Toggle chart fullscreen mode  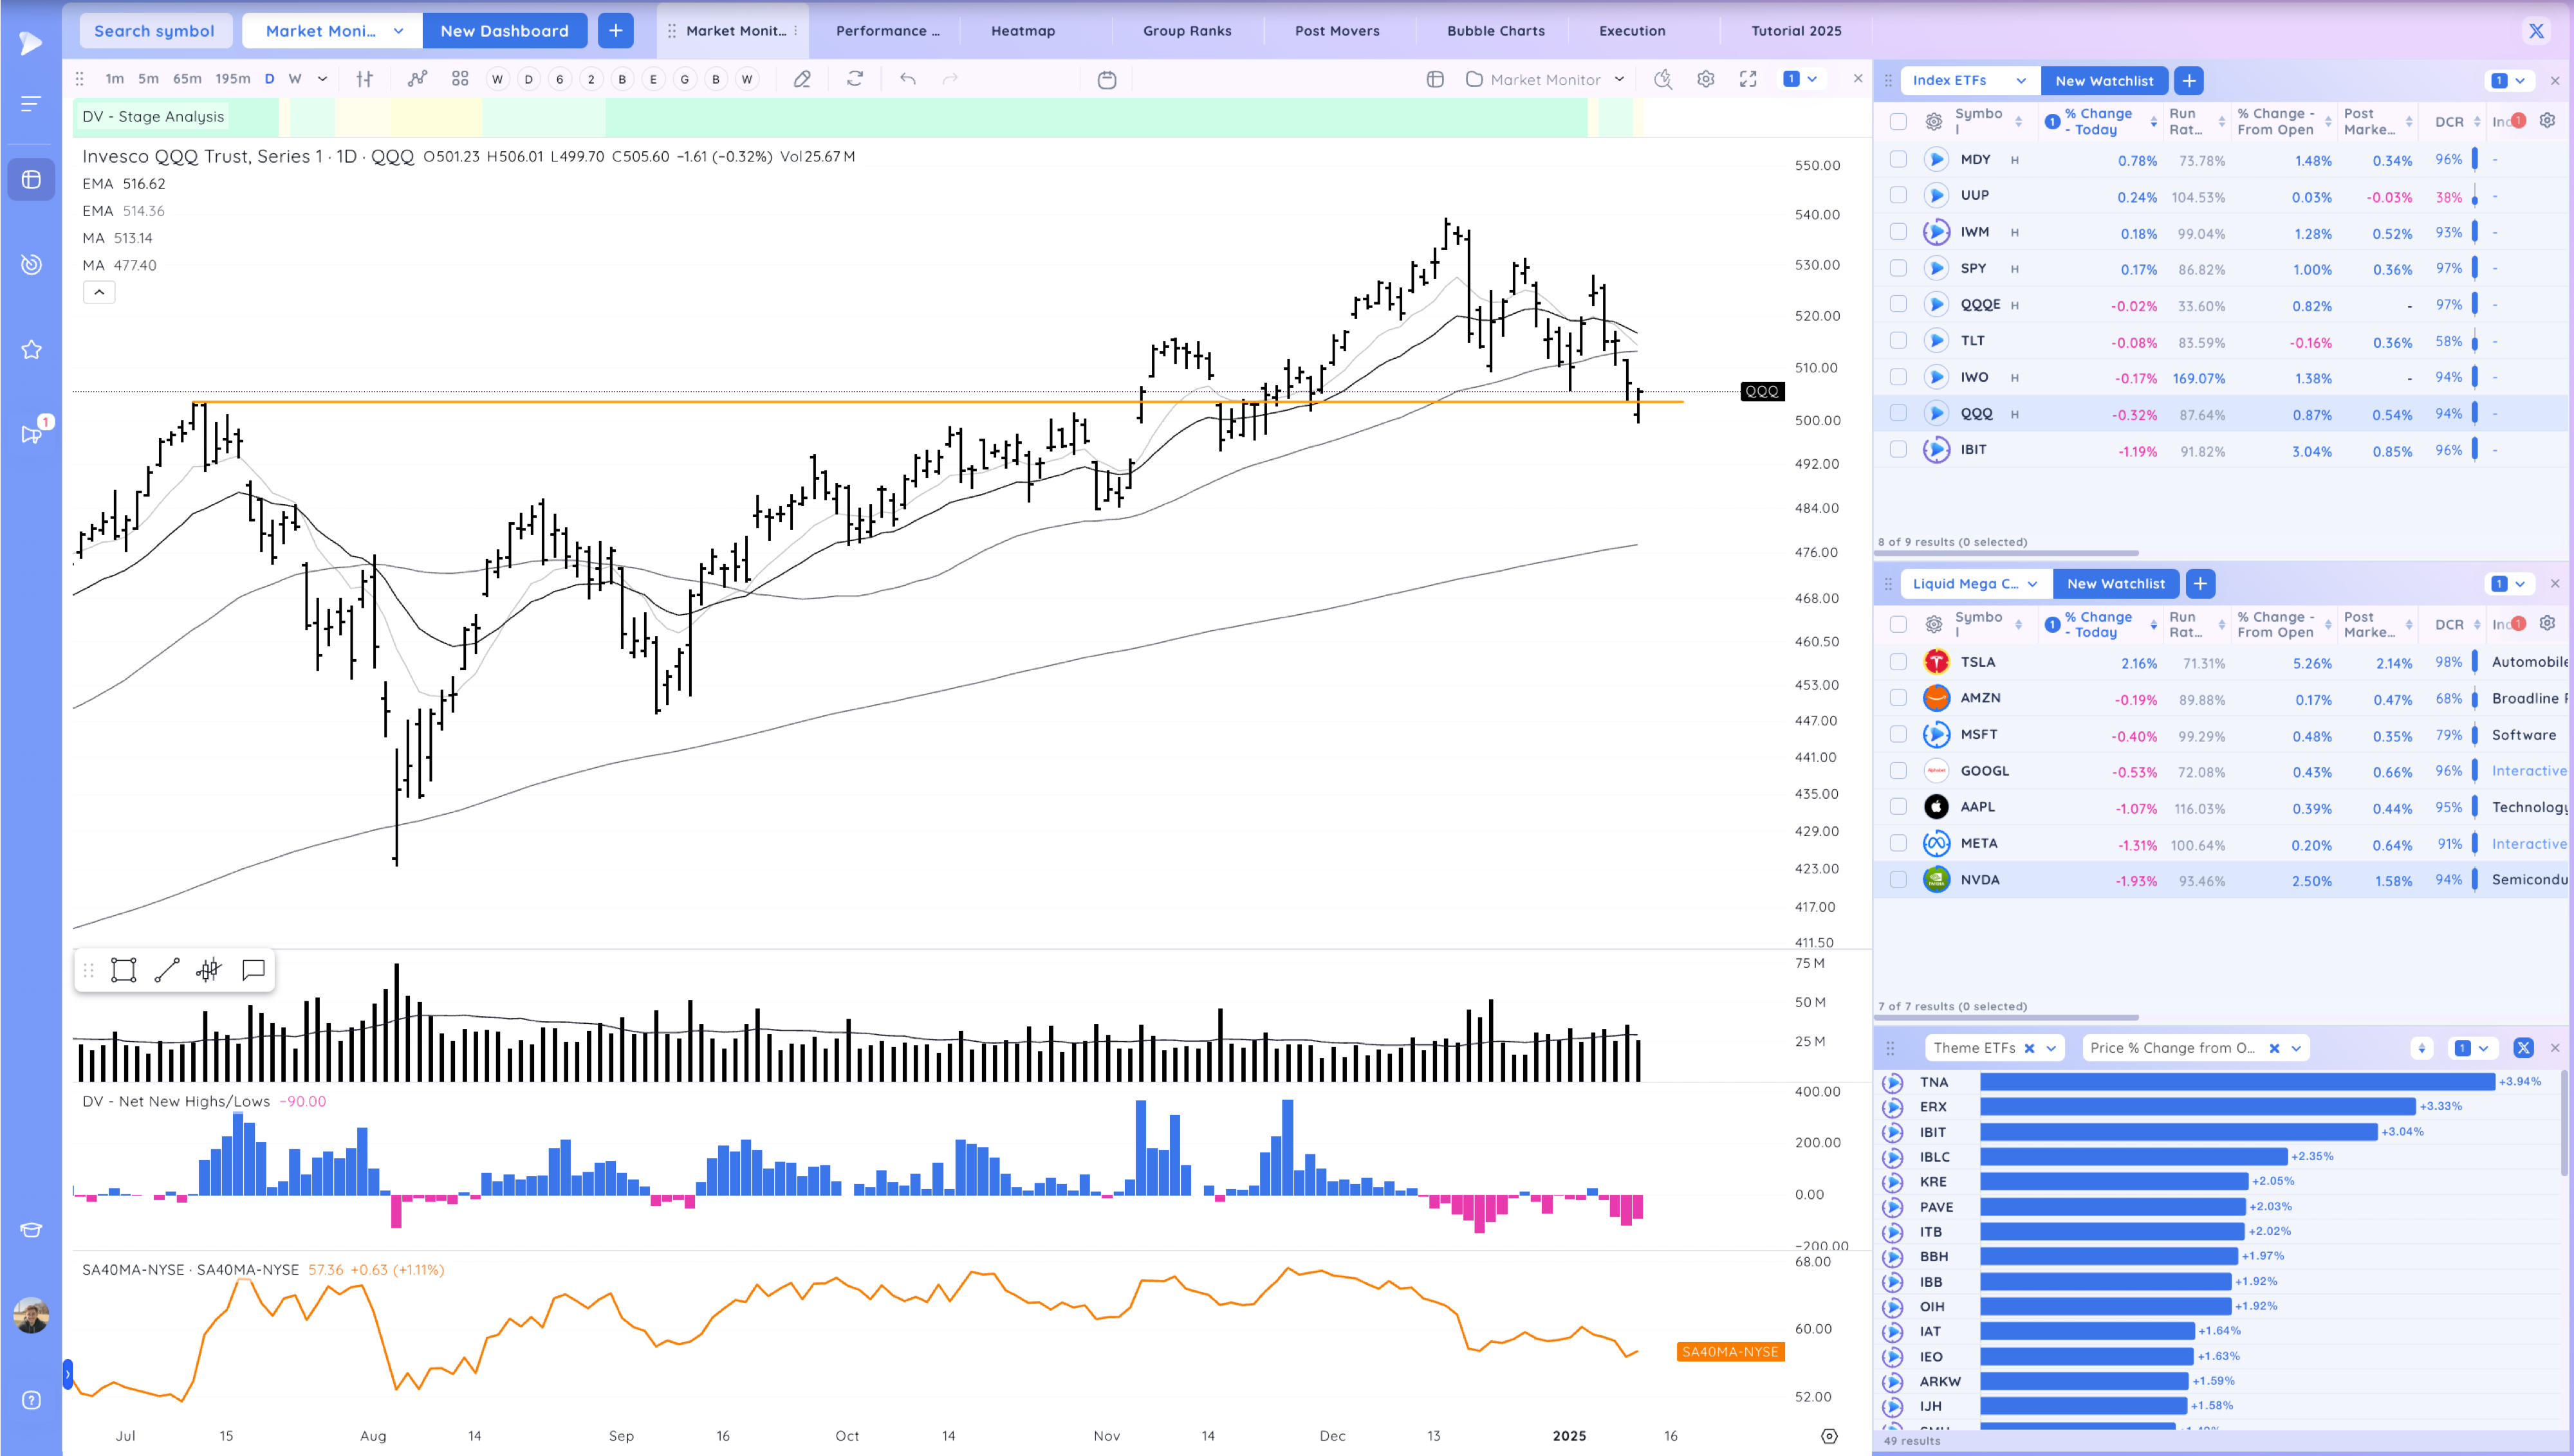point(1748,79)
